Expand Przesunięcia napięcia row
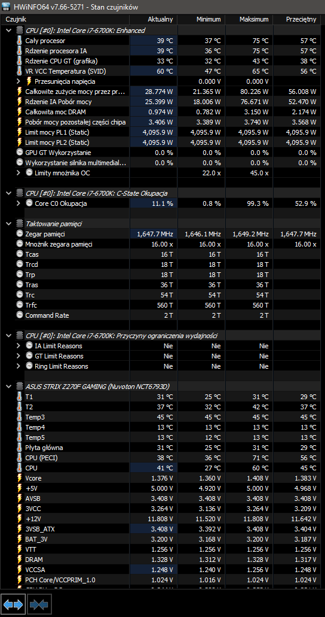 point(19,81)
